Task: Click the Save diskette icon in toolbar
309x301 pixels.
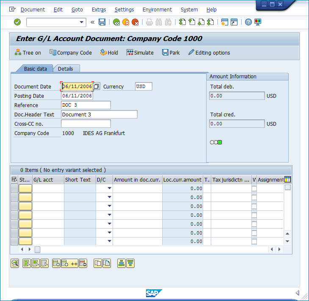Action: tap(102, 22)
